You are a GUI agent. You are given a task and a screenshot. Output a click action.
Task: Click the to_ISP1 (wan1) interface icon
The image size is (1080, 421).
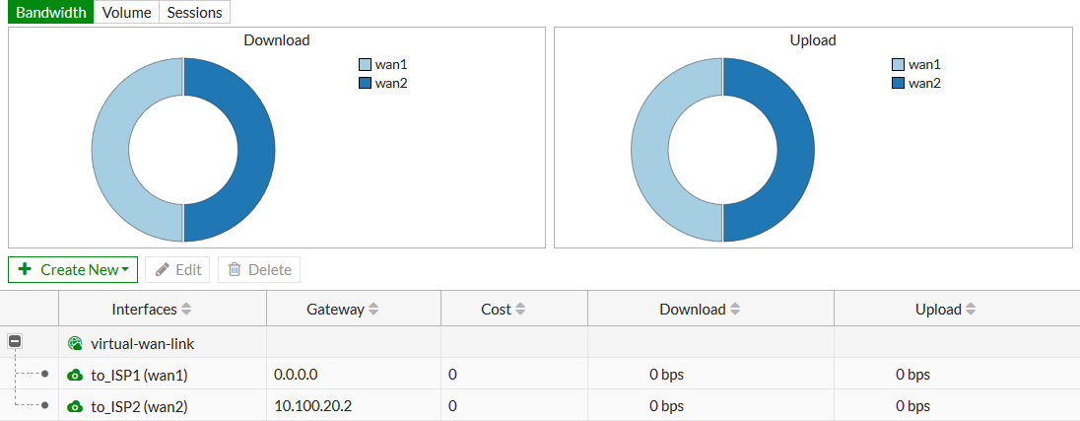pyautogui.click(x=75, y=375)
